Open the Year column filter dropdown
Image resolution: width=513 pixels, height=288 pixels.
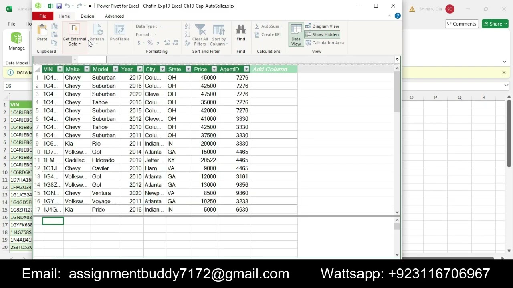[x=140, y=69]
